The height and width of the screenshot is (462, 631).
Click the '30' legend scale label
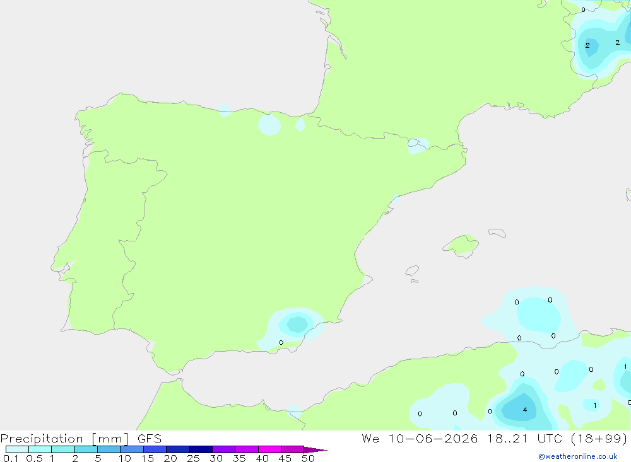pyautogui.click(x=216, y=458)
